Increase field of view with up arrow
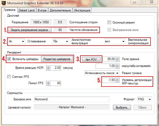Viewport: 159px width, 126px height. (x=117, y=58)
